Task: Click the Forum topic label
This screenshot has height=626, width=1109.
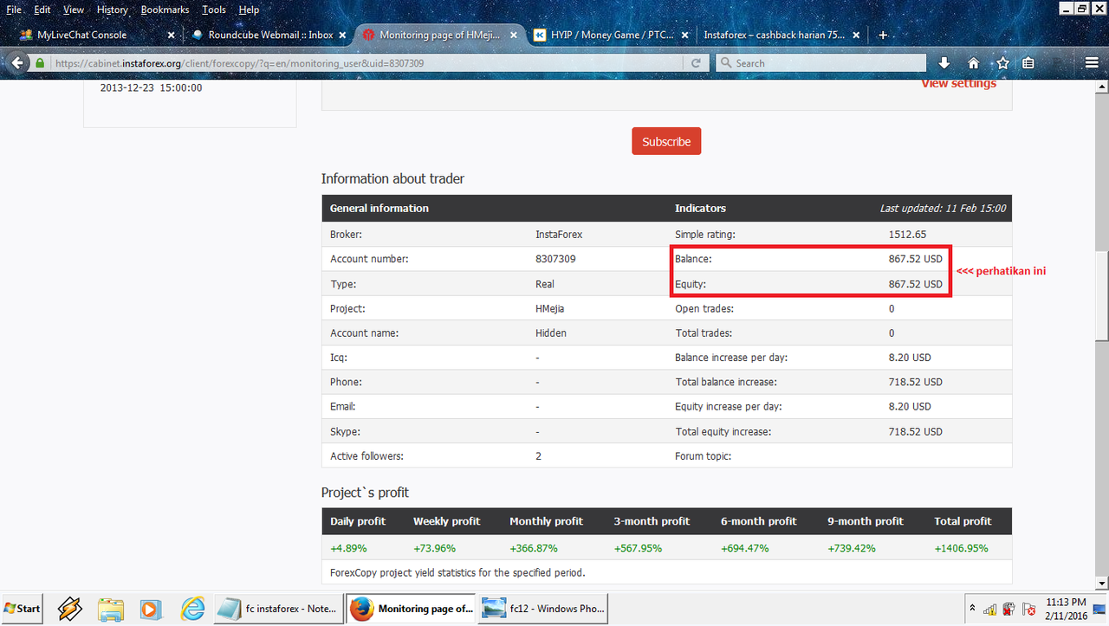Action: [x=704, y=455]
